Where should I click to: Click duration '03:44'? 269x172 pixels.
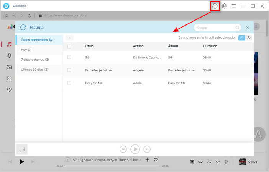[x=207, y=83]
